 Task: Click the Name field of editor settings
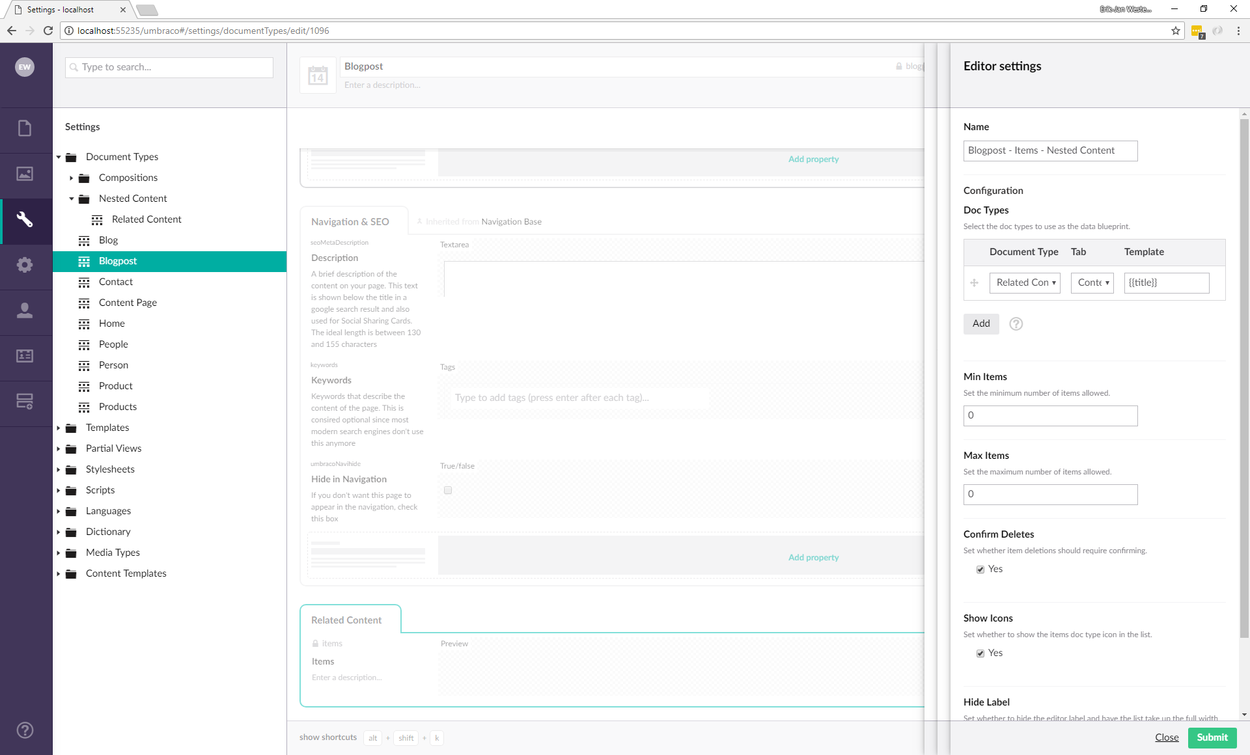tap(1050, 151)
